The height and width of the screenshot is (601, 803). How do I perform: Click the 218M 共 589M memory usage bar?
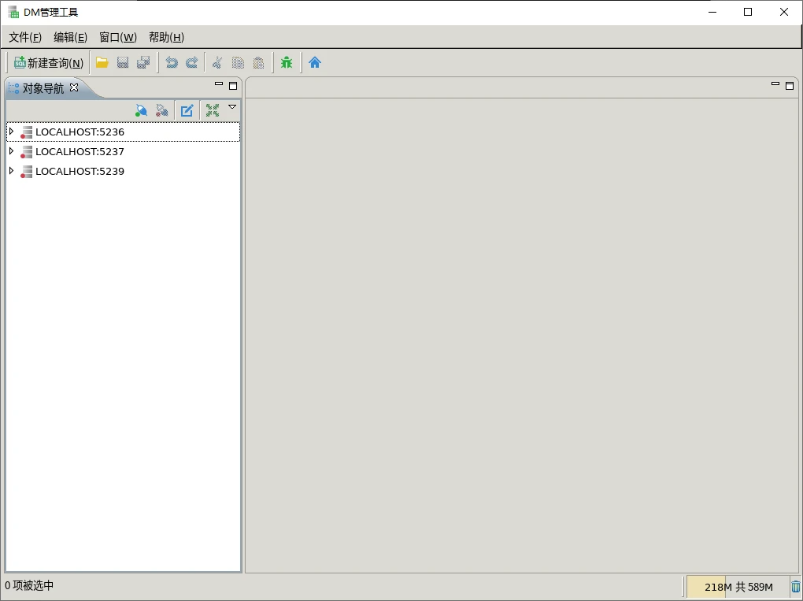[738, 587]
